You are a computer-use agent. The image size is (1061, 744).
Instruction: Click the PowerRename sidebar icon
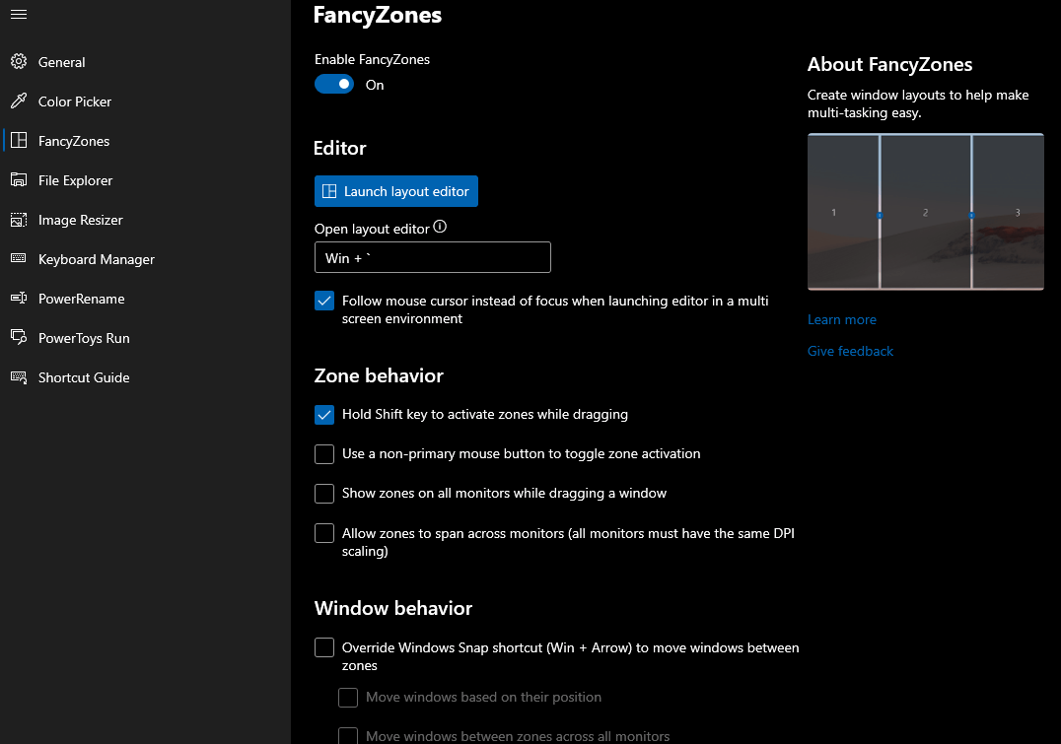[18, 298]
